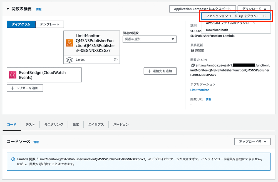Click the info icon in the blue alert
This screenshot has height=182, width=278.
pyautogui.click(x=13, y=159)
